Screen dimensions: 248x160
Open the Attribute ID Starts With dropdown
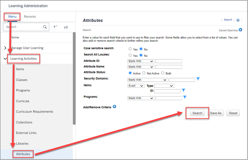(141, 61)
